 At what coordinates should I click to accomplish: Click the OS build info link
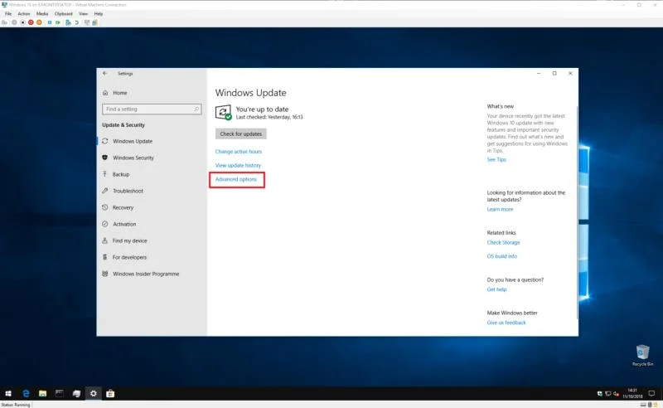(x=502, y=256)
